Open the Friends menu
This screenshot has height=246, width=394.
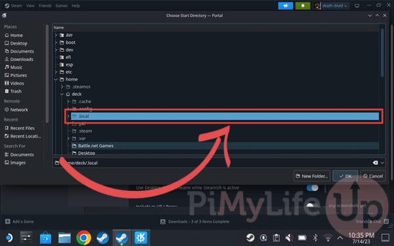[45, 5]
